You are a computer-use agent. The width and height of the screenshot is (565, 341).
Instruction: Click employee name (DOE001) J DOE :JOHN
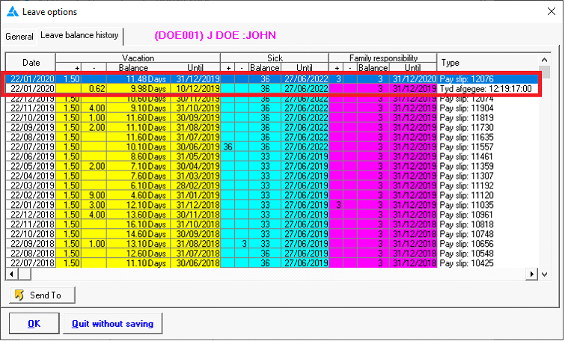click(x=215, y=35)
